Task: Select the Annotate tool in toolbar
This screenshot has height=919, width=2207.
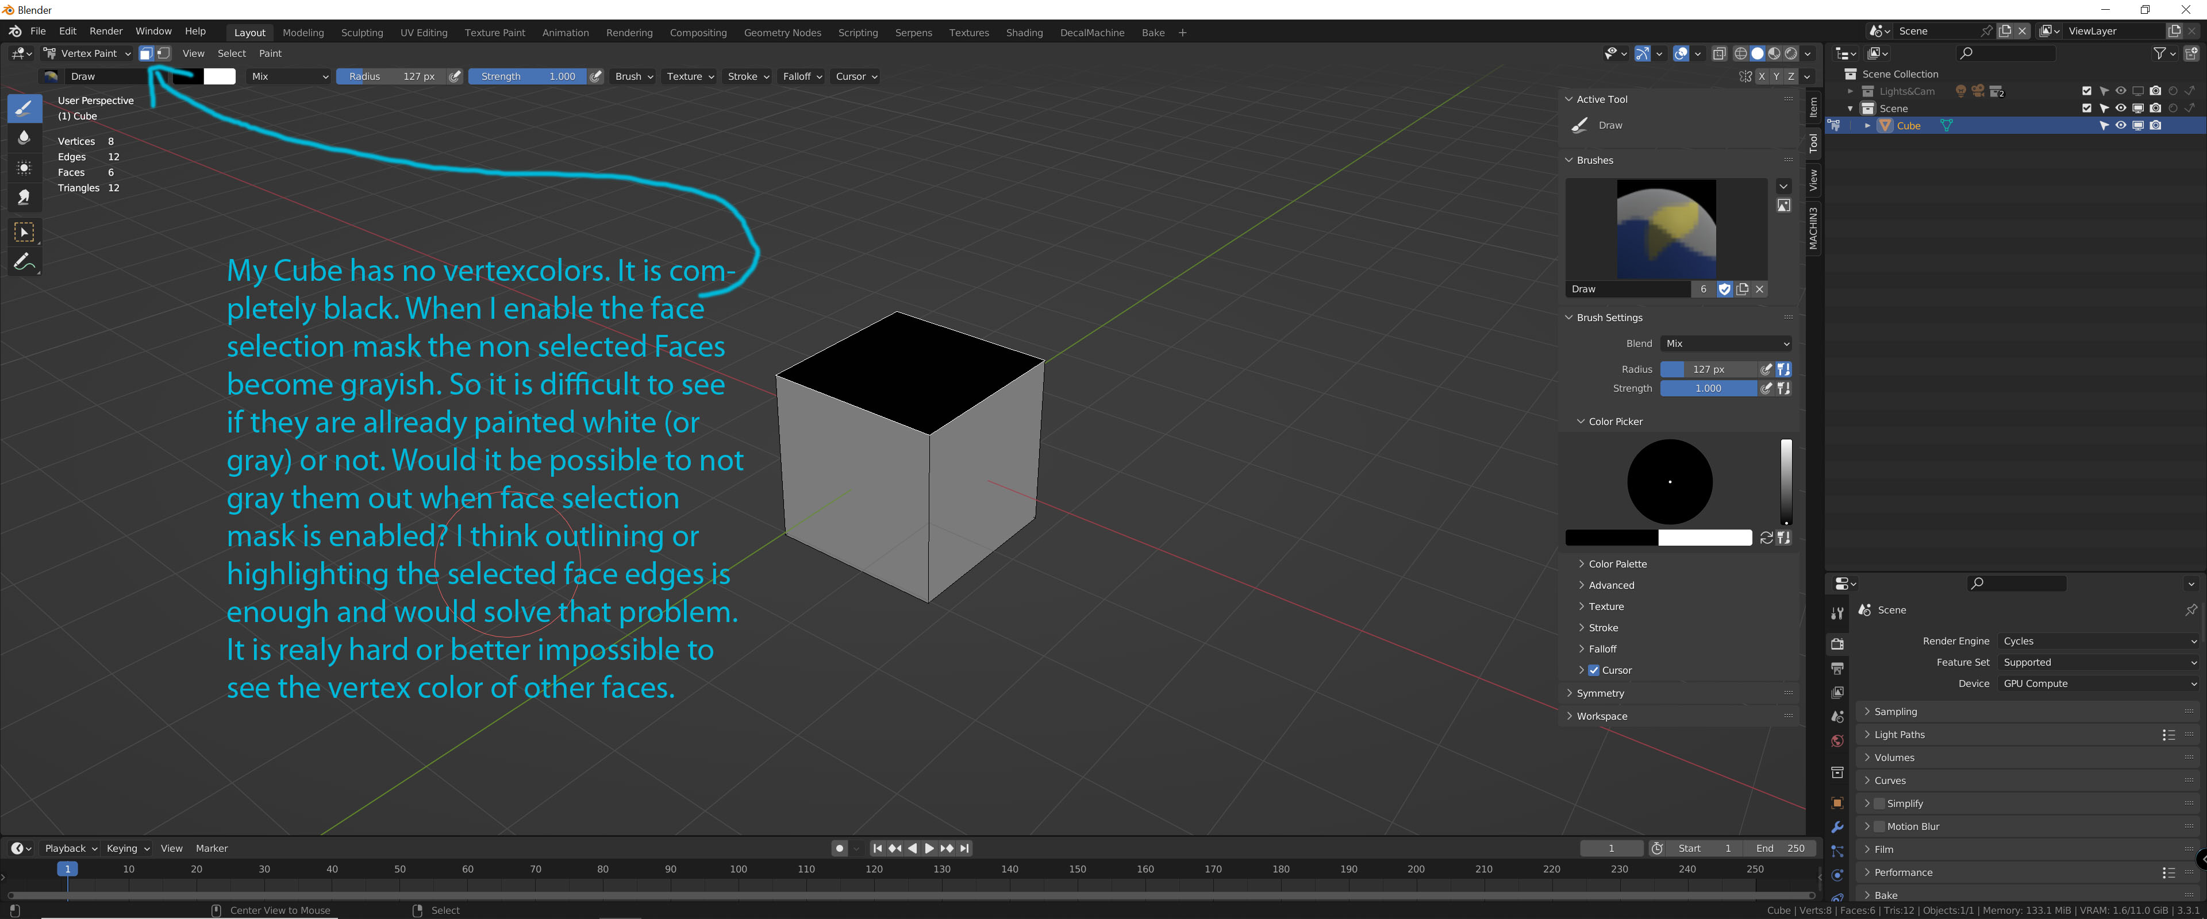Action: tap(24, 261)
